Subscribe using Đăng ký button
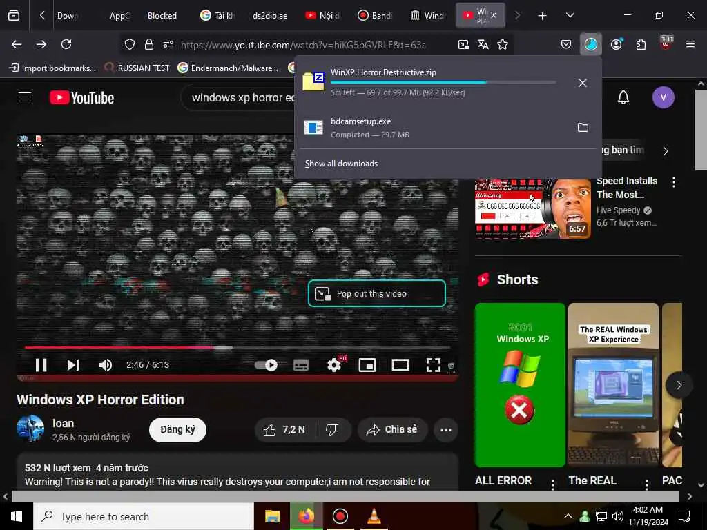The width and height of the screenshot is (707, 530). [177, 429]
